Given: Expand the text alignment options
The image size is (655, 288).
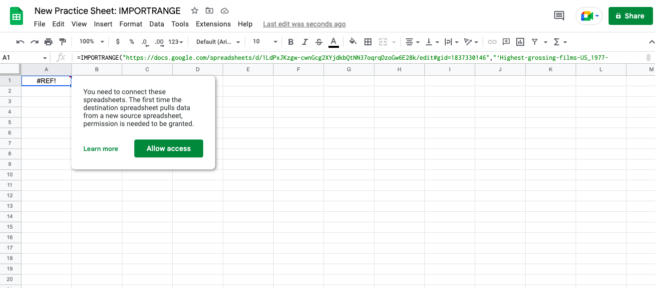Looking at the screenshot, I should coord(417,42).
